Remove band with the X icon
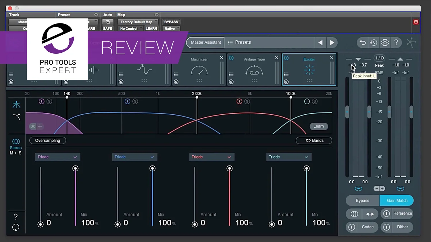This screenshot has height=242, width=431. [x=33, y=126]
